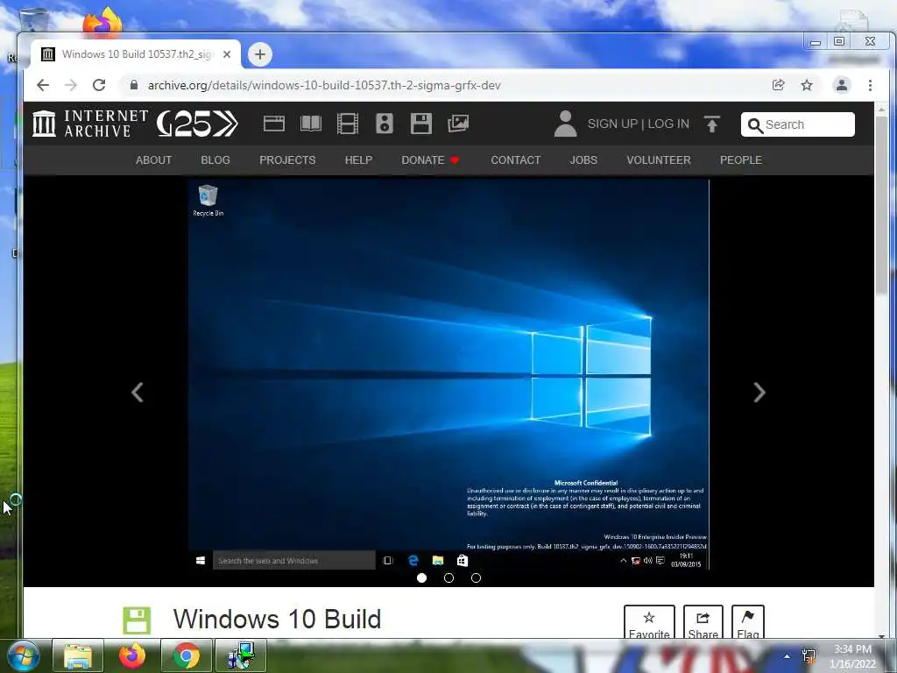The width and height of the screenshot is (897, 673).
Task: Click the LOG IN link
Action: point(668,124)
